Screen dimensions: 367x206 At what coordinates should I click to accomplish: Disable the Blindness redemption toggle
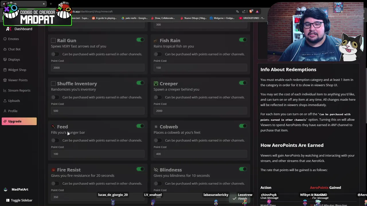pyautogui.click(x=243, y=169)
